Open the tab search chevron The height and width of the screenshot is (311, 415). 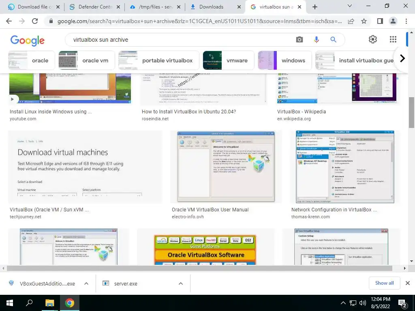350,6
